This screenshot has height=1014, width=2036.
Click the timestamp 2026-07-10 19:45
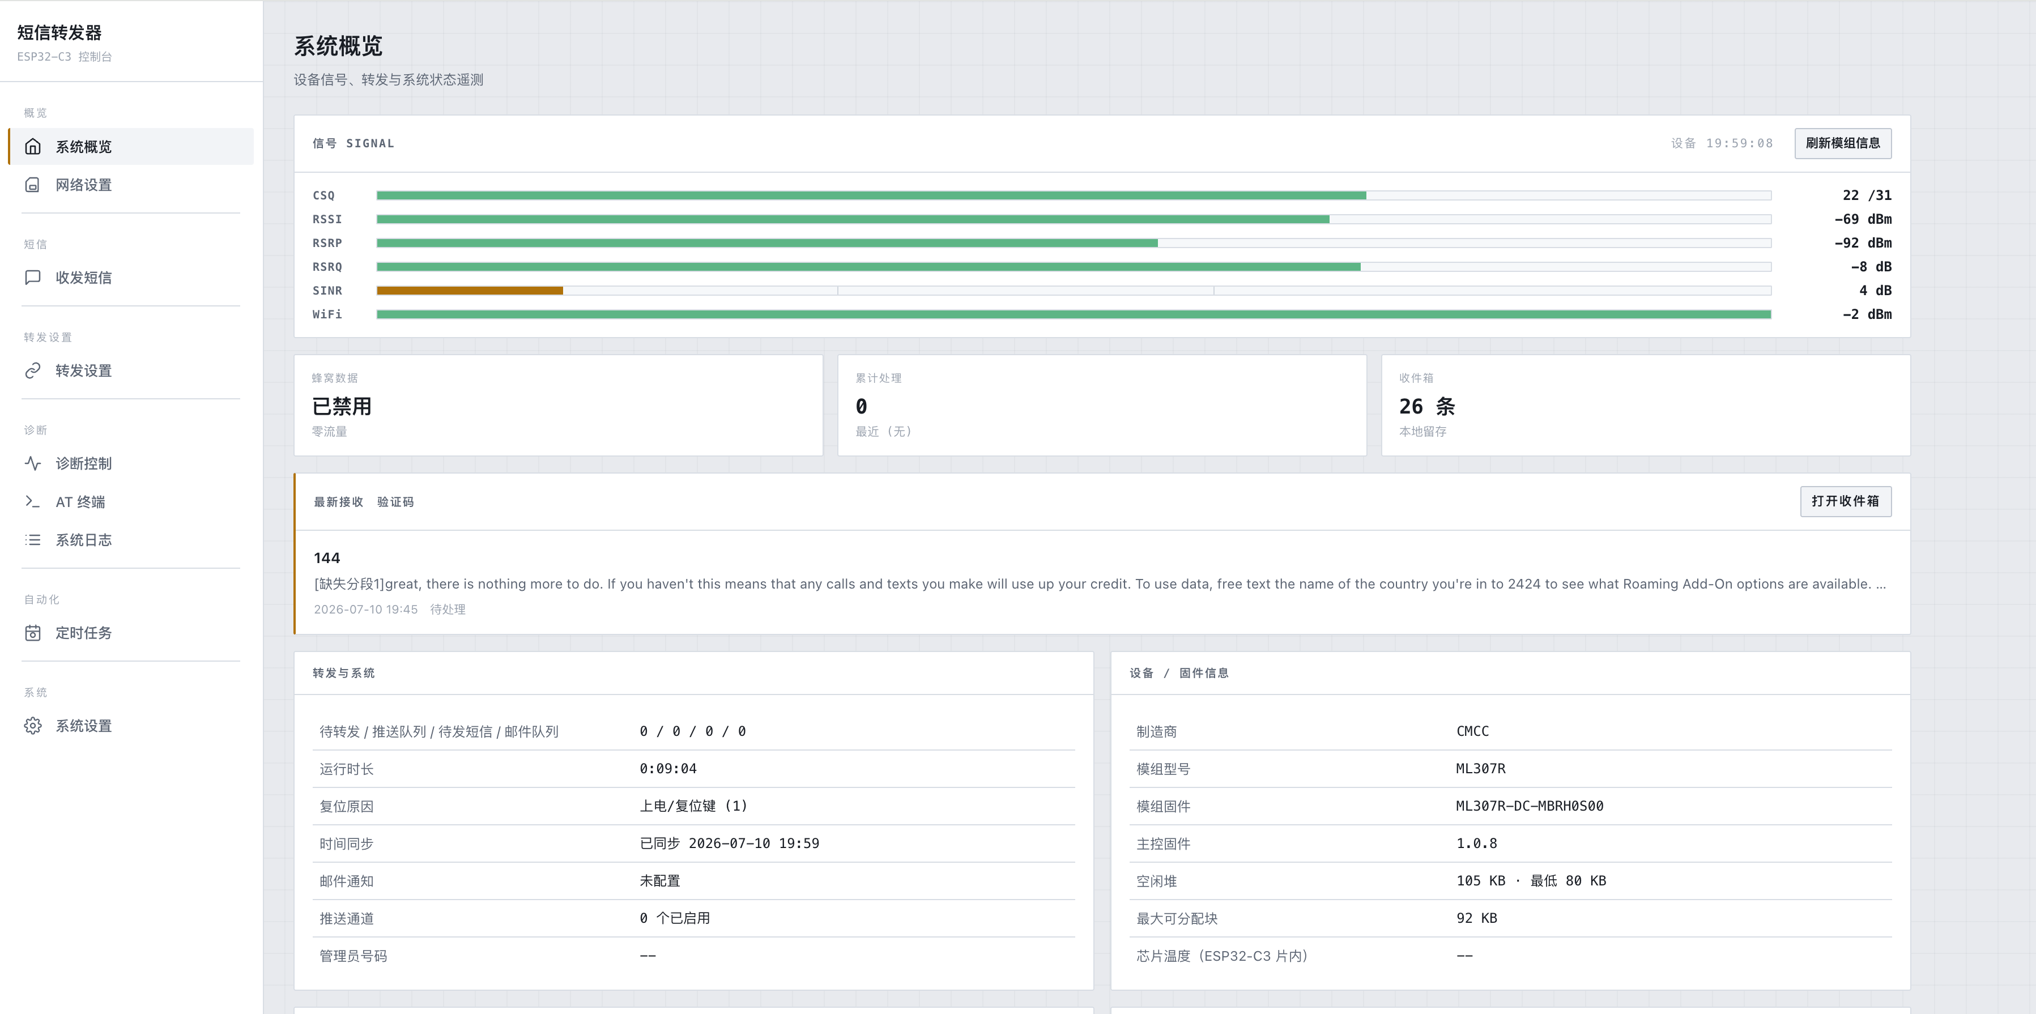point(365,610)
